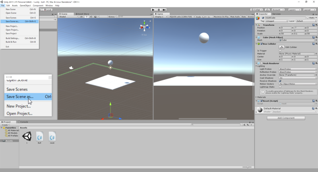
Task: Click the Default-Material preview sphere
Action: coord(260,110)
